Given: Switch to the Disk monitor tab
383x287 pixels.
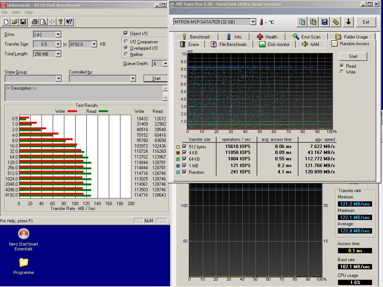Looking at the screenshot, I should point(274,44).
